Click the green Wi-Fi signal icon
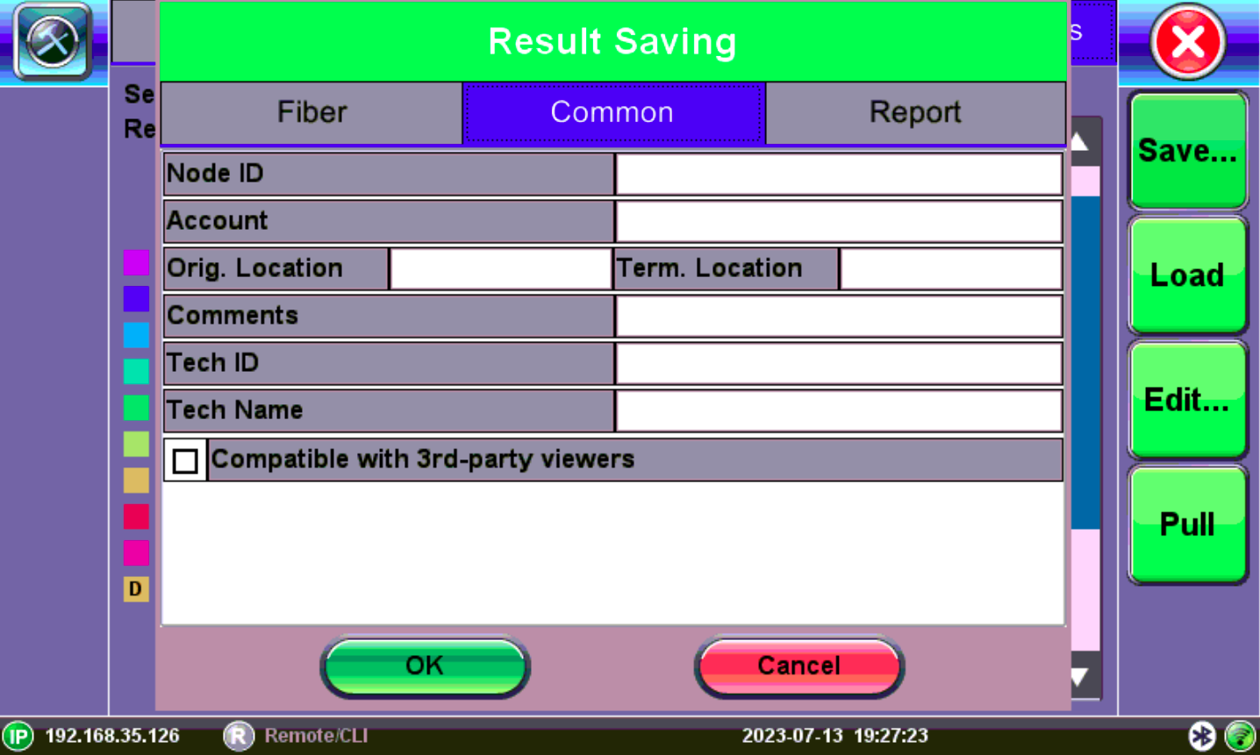Viewport: 1260px width, 755px height. (x=1240, y=736)
